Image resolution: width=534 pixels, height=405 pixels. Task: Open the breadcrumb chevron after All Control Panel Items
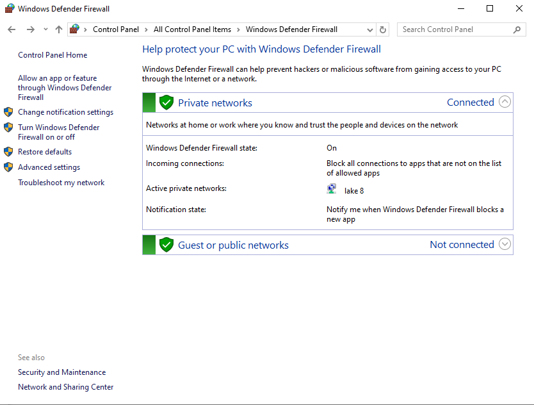[238, 29]
